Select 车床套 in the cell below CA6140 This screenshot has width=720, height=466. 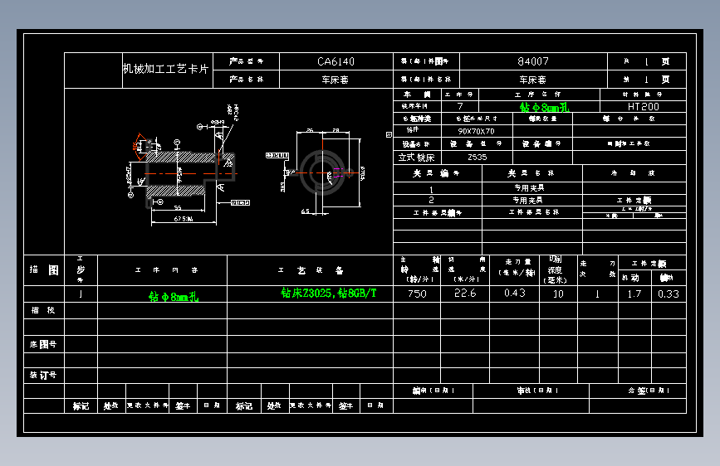click(335, 80)
